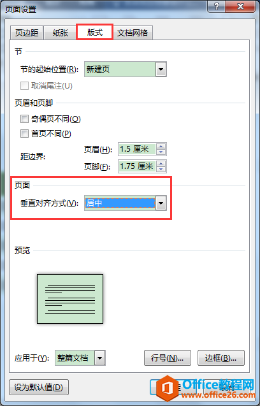Open the 边框 button
Image resolution: width=260 pixels, height=406 pixels.
[x=221, y=358]
